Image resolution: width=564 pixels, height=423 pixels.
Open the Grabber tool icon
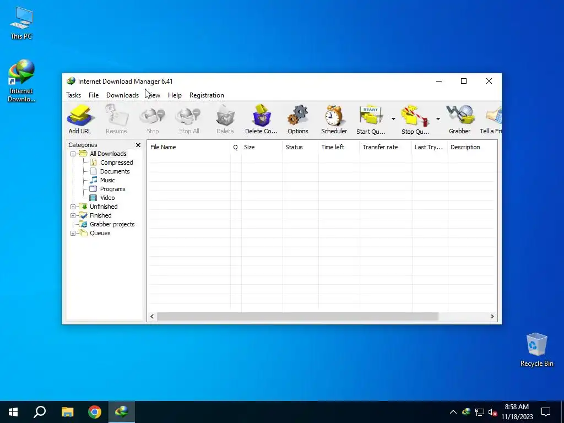pyautogui.click(x=460, y=115)
